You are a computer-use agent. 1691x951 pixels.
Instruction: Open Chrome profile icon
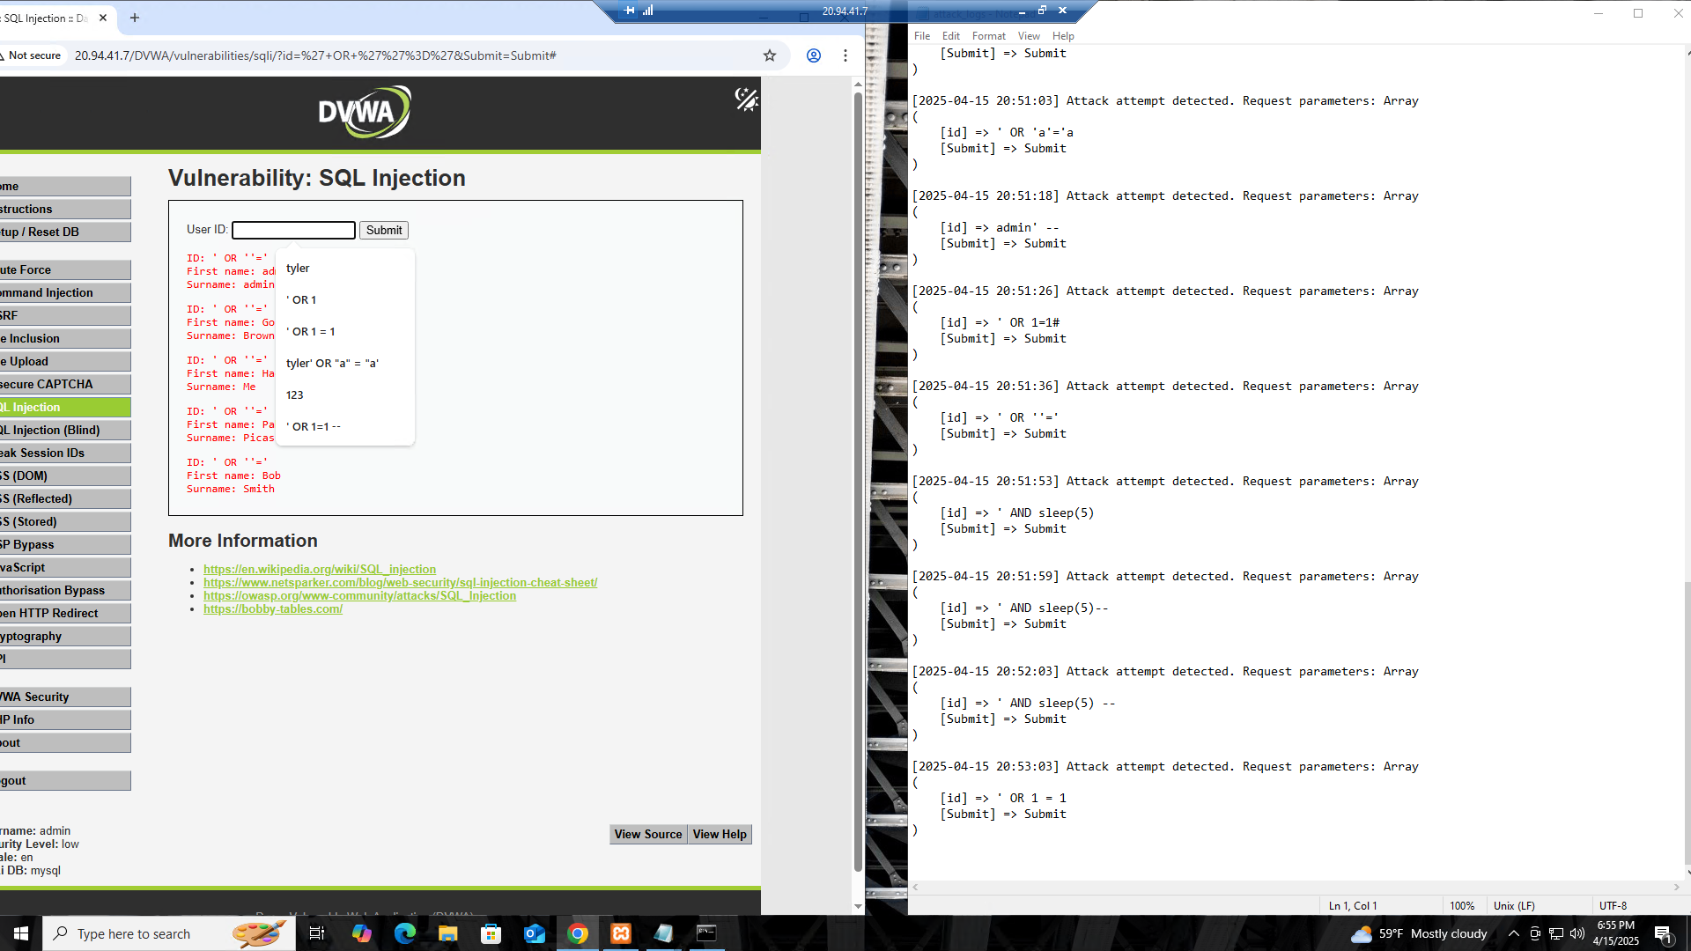click(814, 55)
